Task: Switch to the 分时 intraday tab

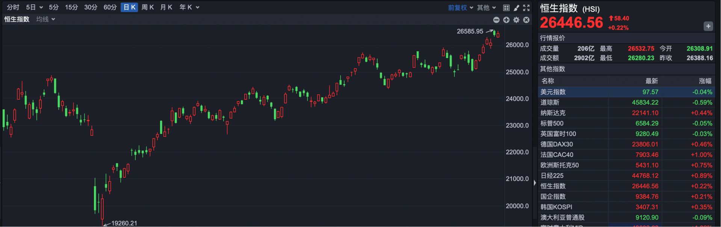Action: 13,7
